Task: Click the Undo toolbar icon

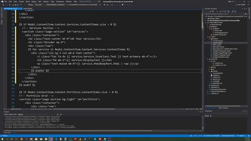Action: pos(21,5)
